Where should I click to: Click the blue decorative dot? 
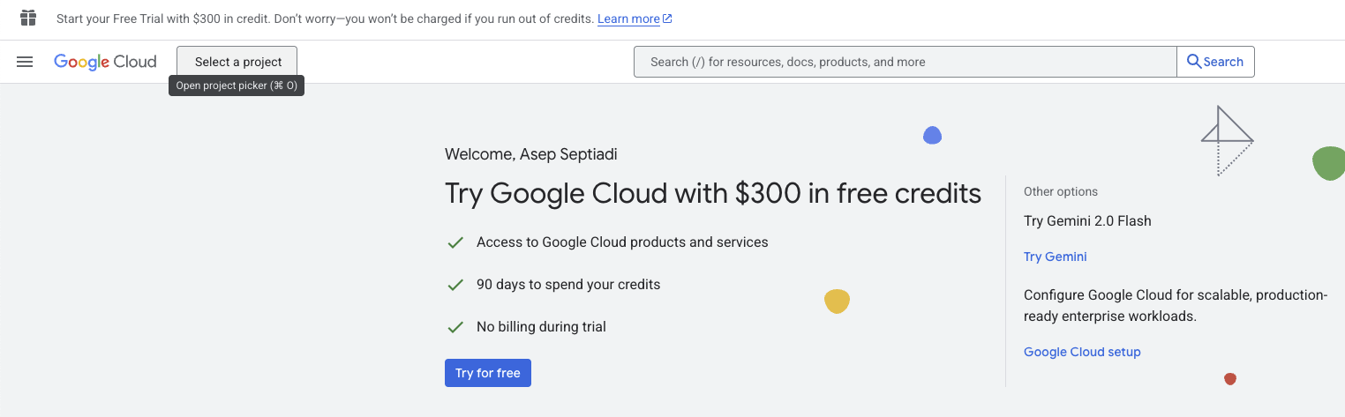(932, 136)
